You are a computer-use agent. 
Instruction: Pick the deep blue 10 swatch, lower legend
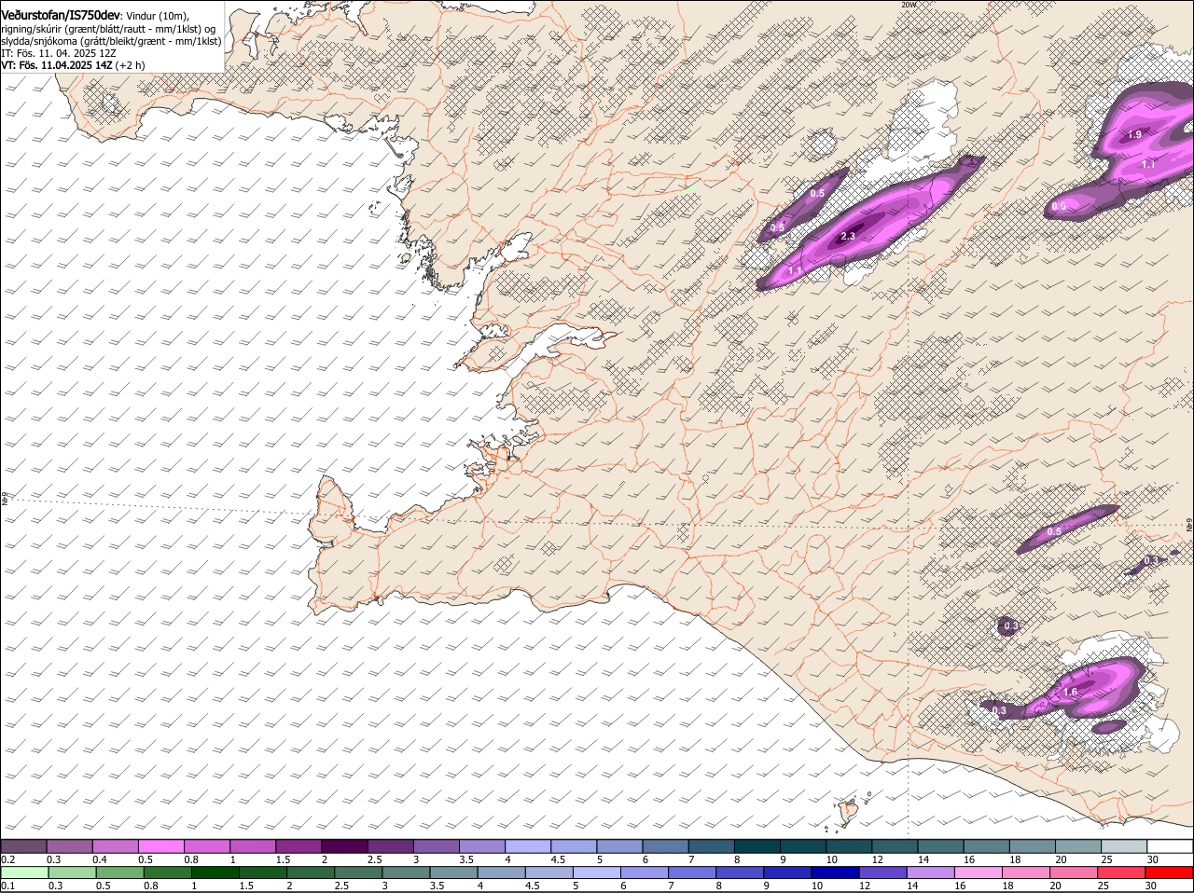[836, 872]
